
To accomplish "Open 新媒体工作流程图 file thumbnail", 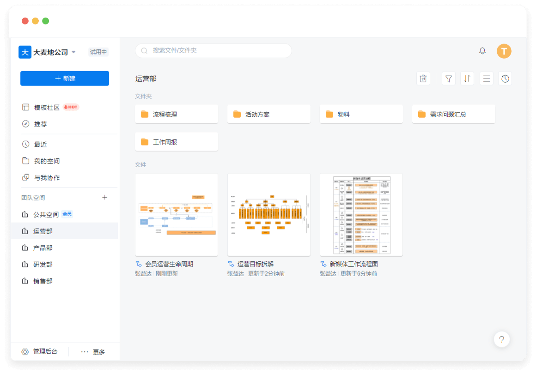I will pos(361,215).
